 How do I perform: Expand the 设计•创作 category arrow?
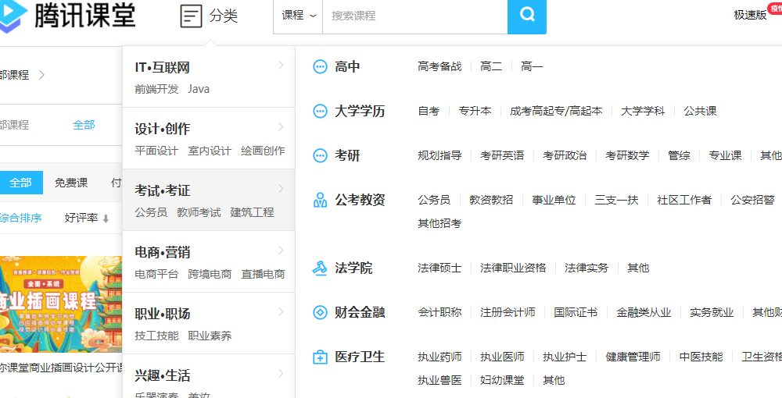point(281,127)
